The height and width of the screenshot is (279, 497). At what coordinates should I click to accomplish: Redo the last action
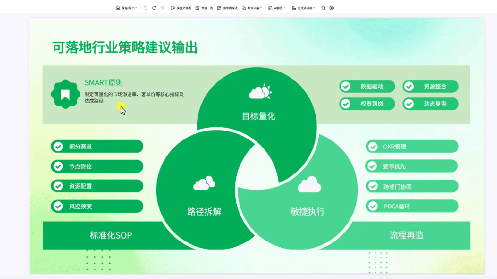click(154, 8)
